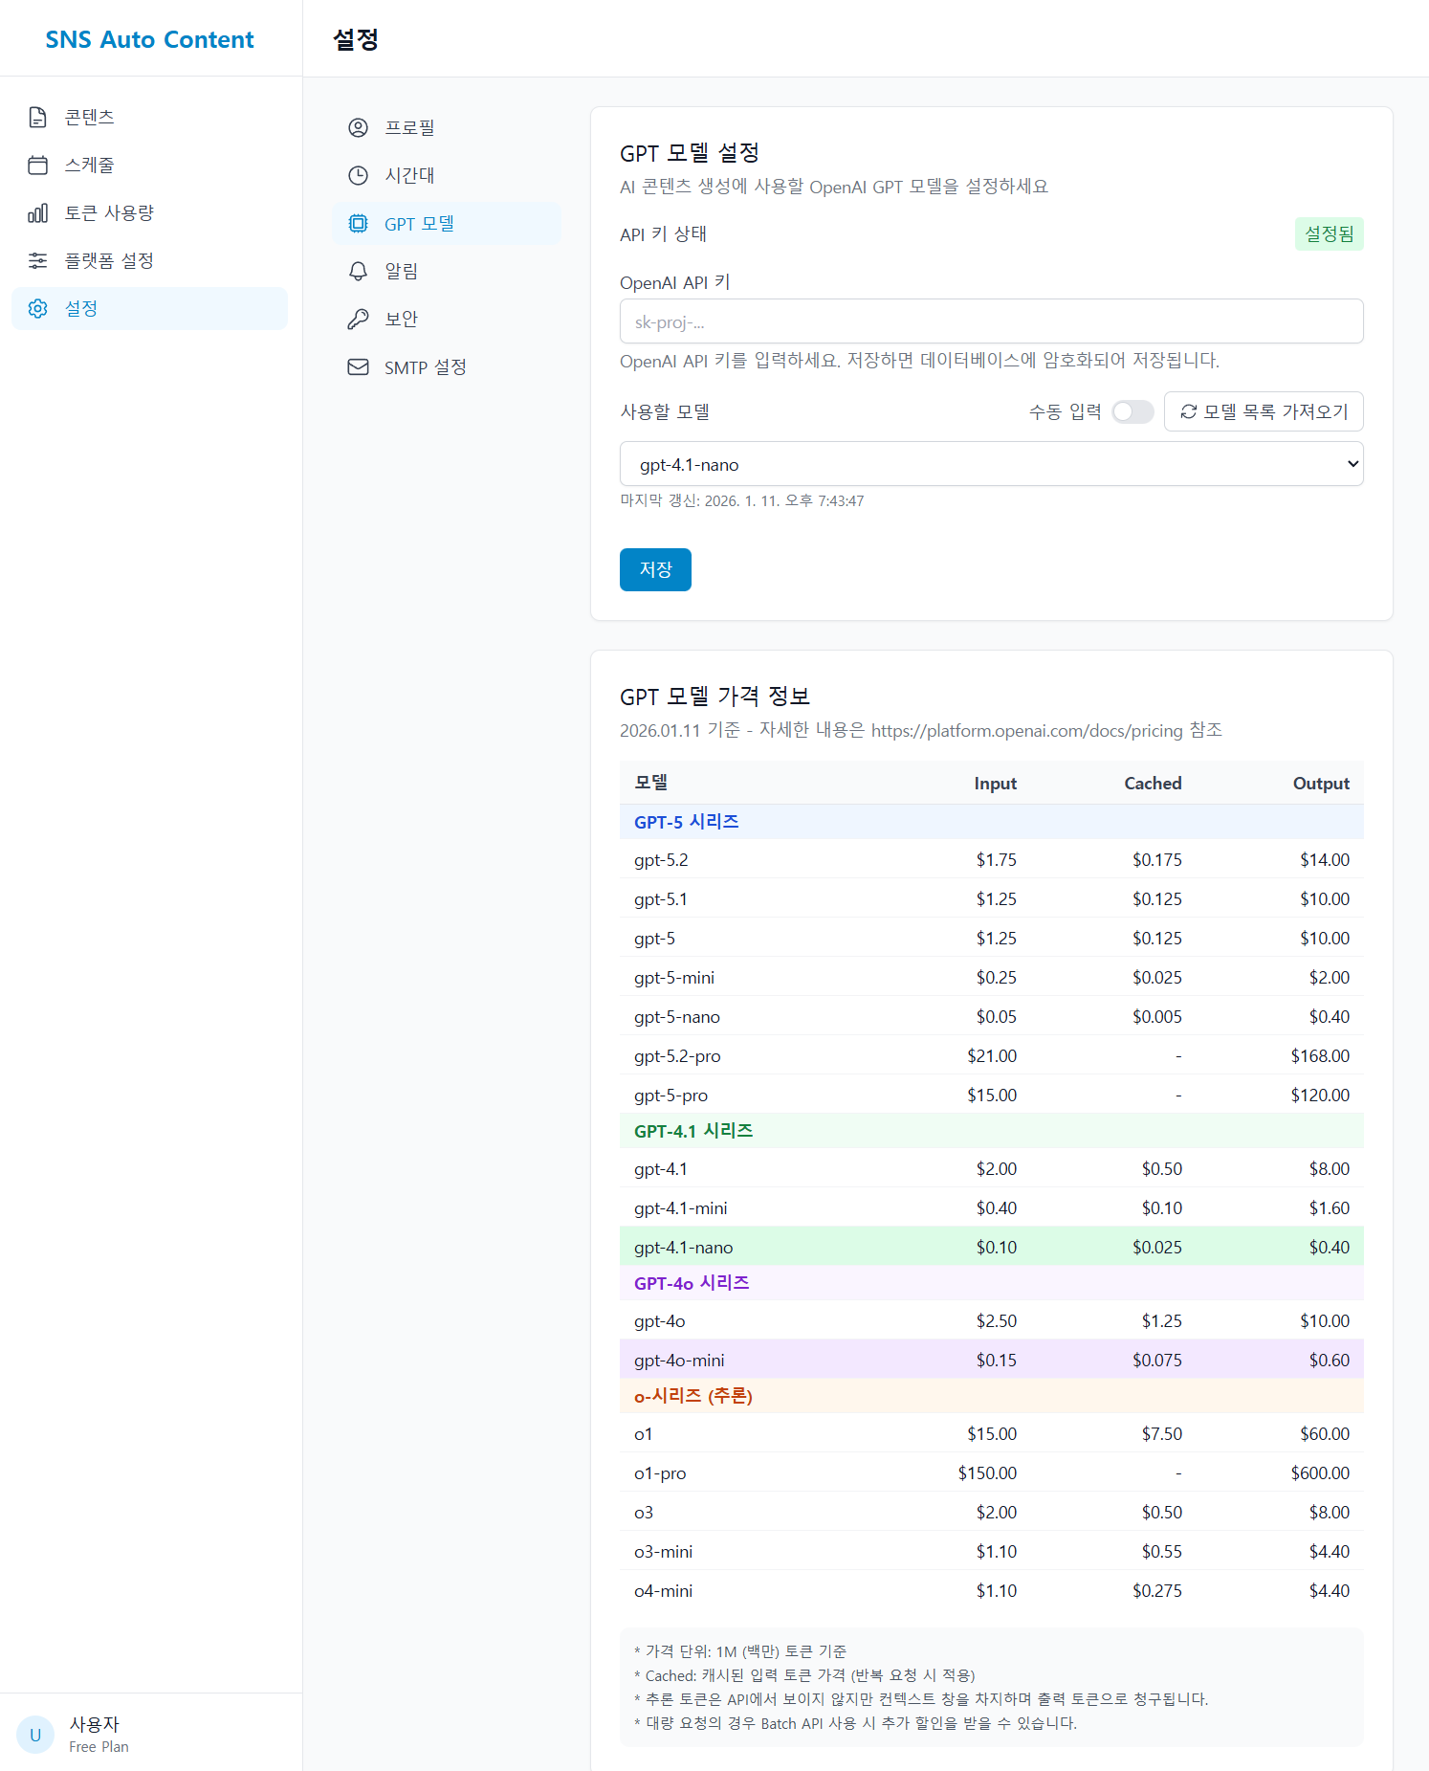The height and width of the screenshot is (1771, 1429).
Task: Click the user circle icon for 프로필
Action: (358, 127)
